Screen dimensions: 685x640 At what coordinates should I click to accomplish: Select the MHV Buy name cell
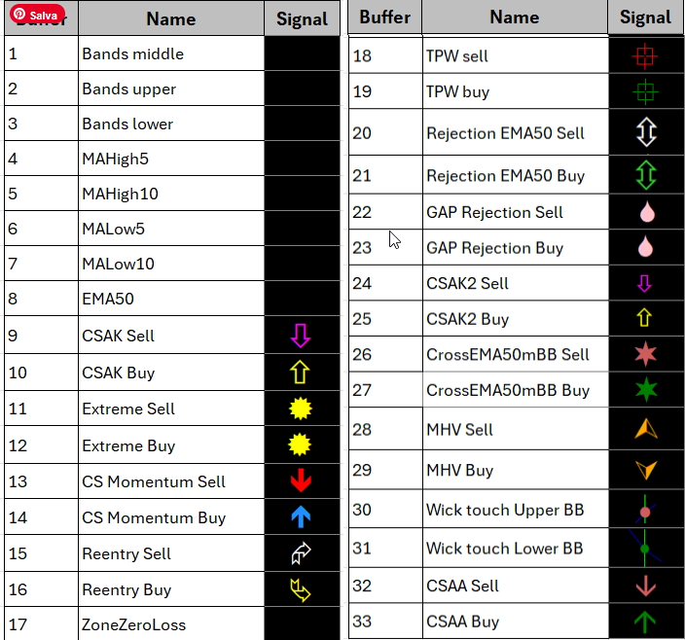click(x=516, y=470)
